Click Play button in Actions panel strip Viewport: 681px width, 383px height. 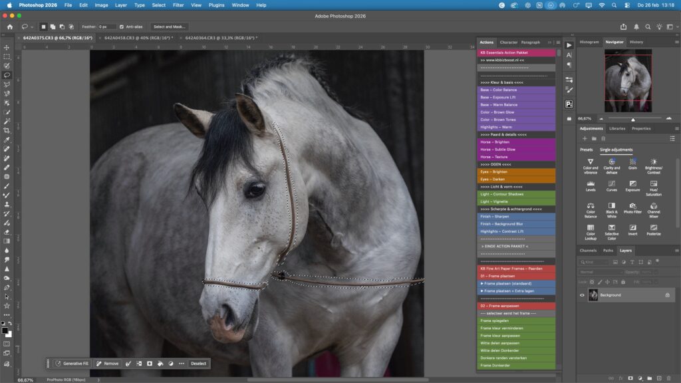[569, 45]
